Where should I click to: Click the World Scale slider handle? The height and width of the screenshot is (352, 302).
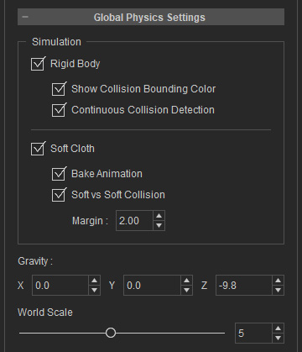[111, 333]
